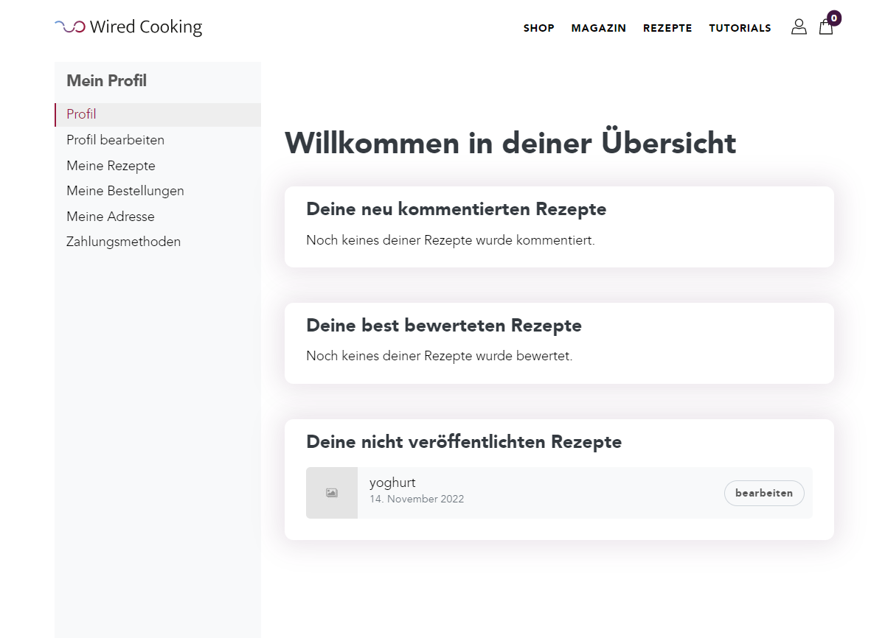
Task: Go to Meine Rezepte in sidebar
Action: coord(111,166)
